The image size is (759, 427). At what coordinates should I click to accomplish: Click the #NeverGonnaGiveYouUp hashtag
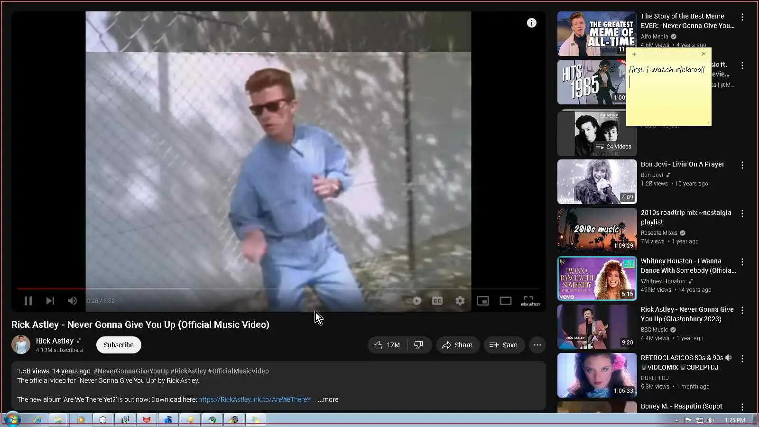131,371
